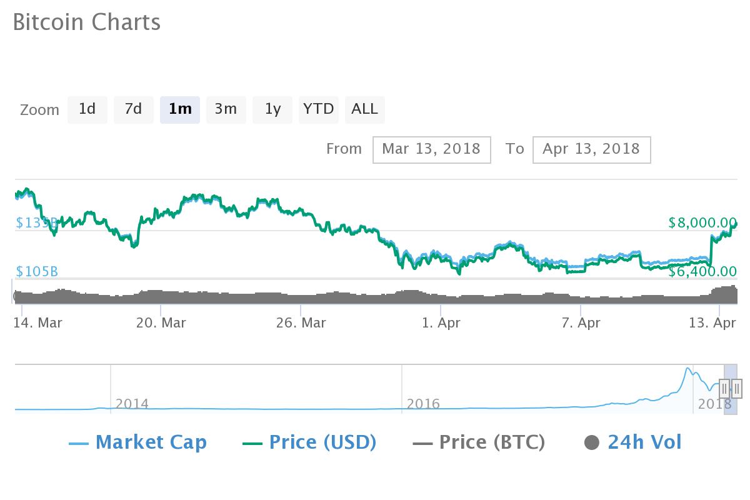Click the 24h Vol legend circle icon

(x=591, y=443)
